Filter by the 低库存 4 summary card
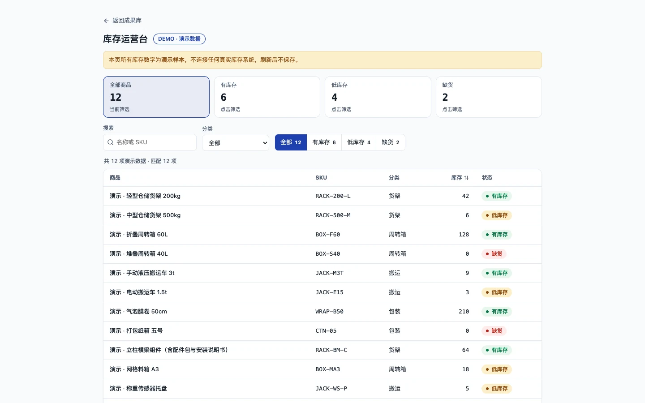This screenshot has height=403, width=645. coord(378,97)
